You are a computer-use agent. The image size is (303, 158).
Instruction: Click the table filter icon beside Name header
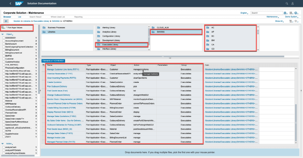[44, 65]
